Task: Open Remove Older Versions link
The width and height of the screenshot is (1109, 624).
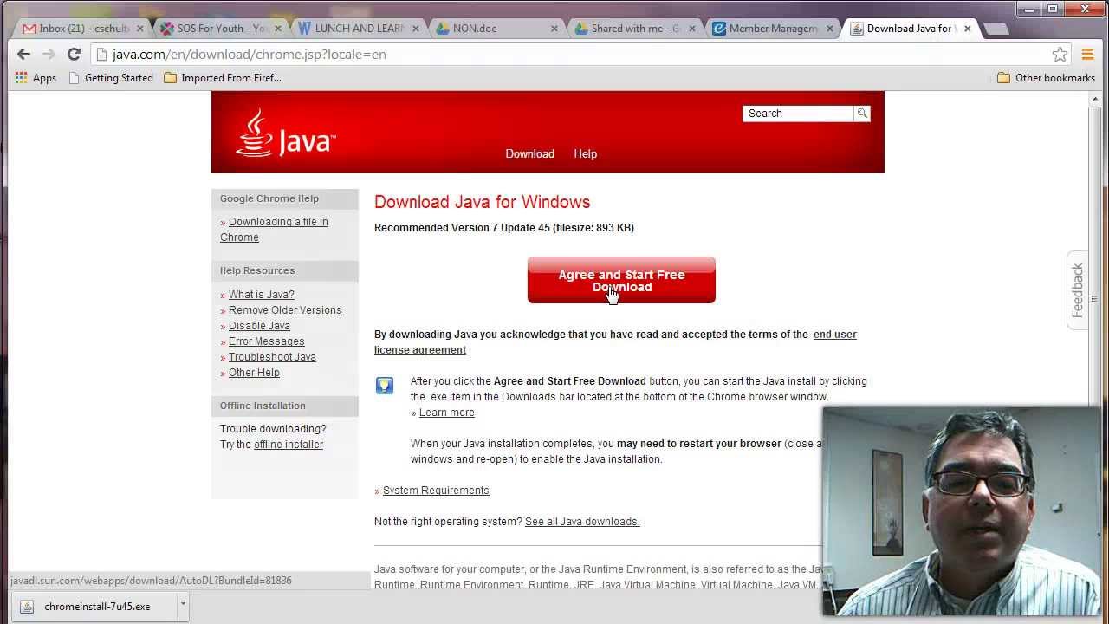Action: pyautogui.click(x=285, y=310)
